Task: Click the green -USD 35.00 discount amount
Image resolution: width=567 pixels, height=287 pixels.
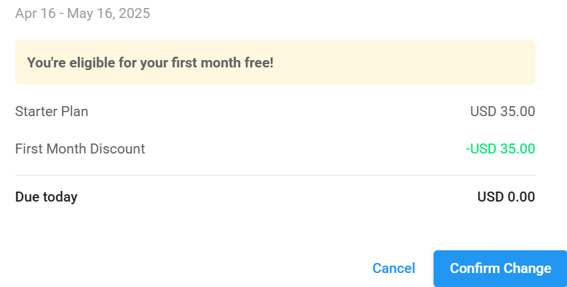Action: [x=499, y=149]
